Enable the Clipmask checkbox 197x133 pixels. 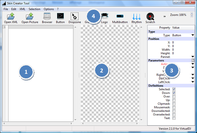[x=174, y=104]
